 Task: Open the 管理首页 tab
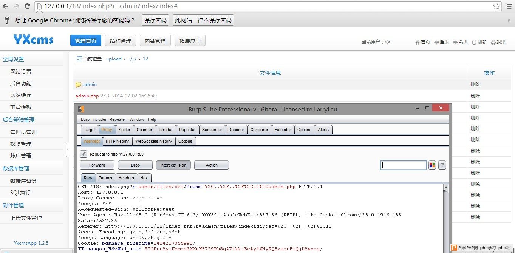[86, 41]
